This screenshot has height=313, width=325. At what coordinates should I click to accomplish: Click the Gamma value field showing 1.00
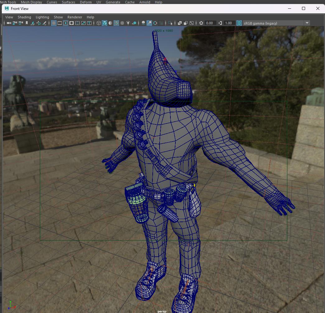pyautogui.click(x=229, y=23)
